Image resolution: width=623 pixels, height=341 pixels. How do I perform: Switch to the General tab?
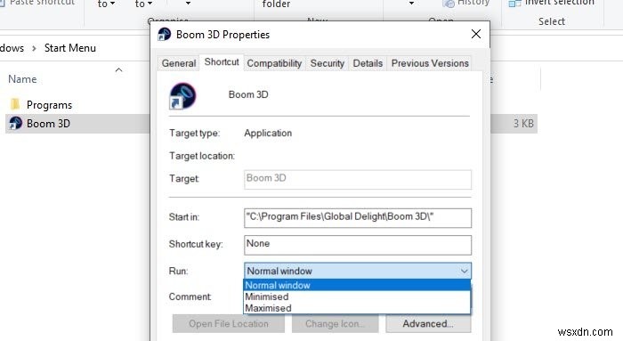coord(179,63)
